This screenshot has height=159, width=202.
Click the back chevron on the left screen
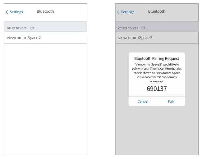7,12
